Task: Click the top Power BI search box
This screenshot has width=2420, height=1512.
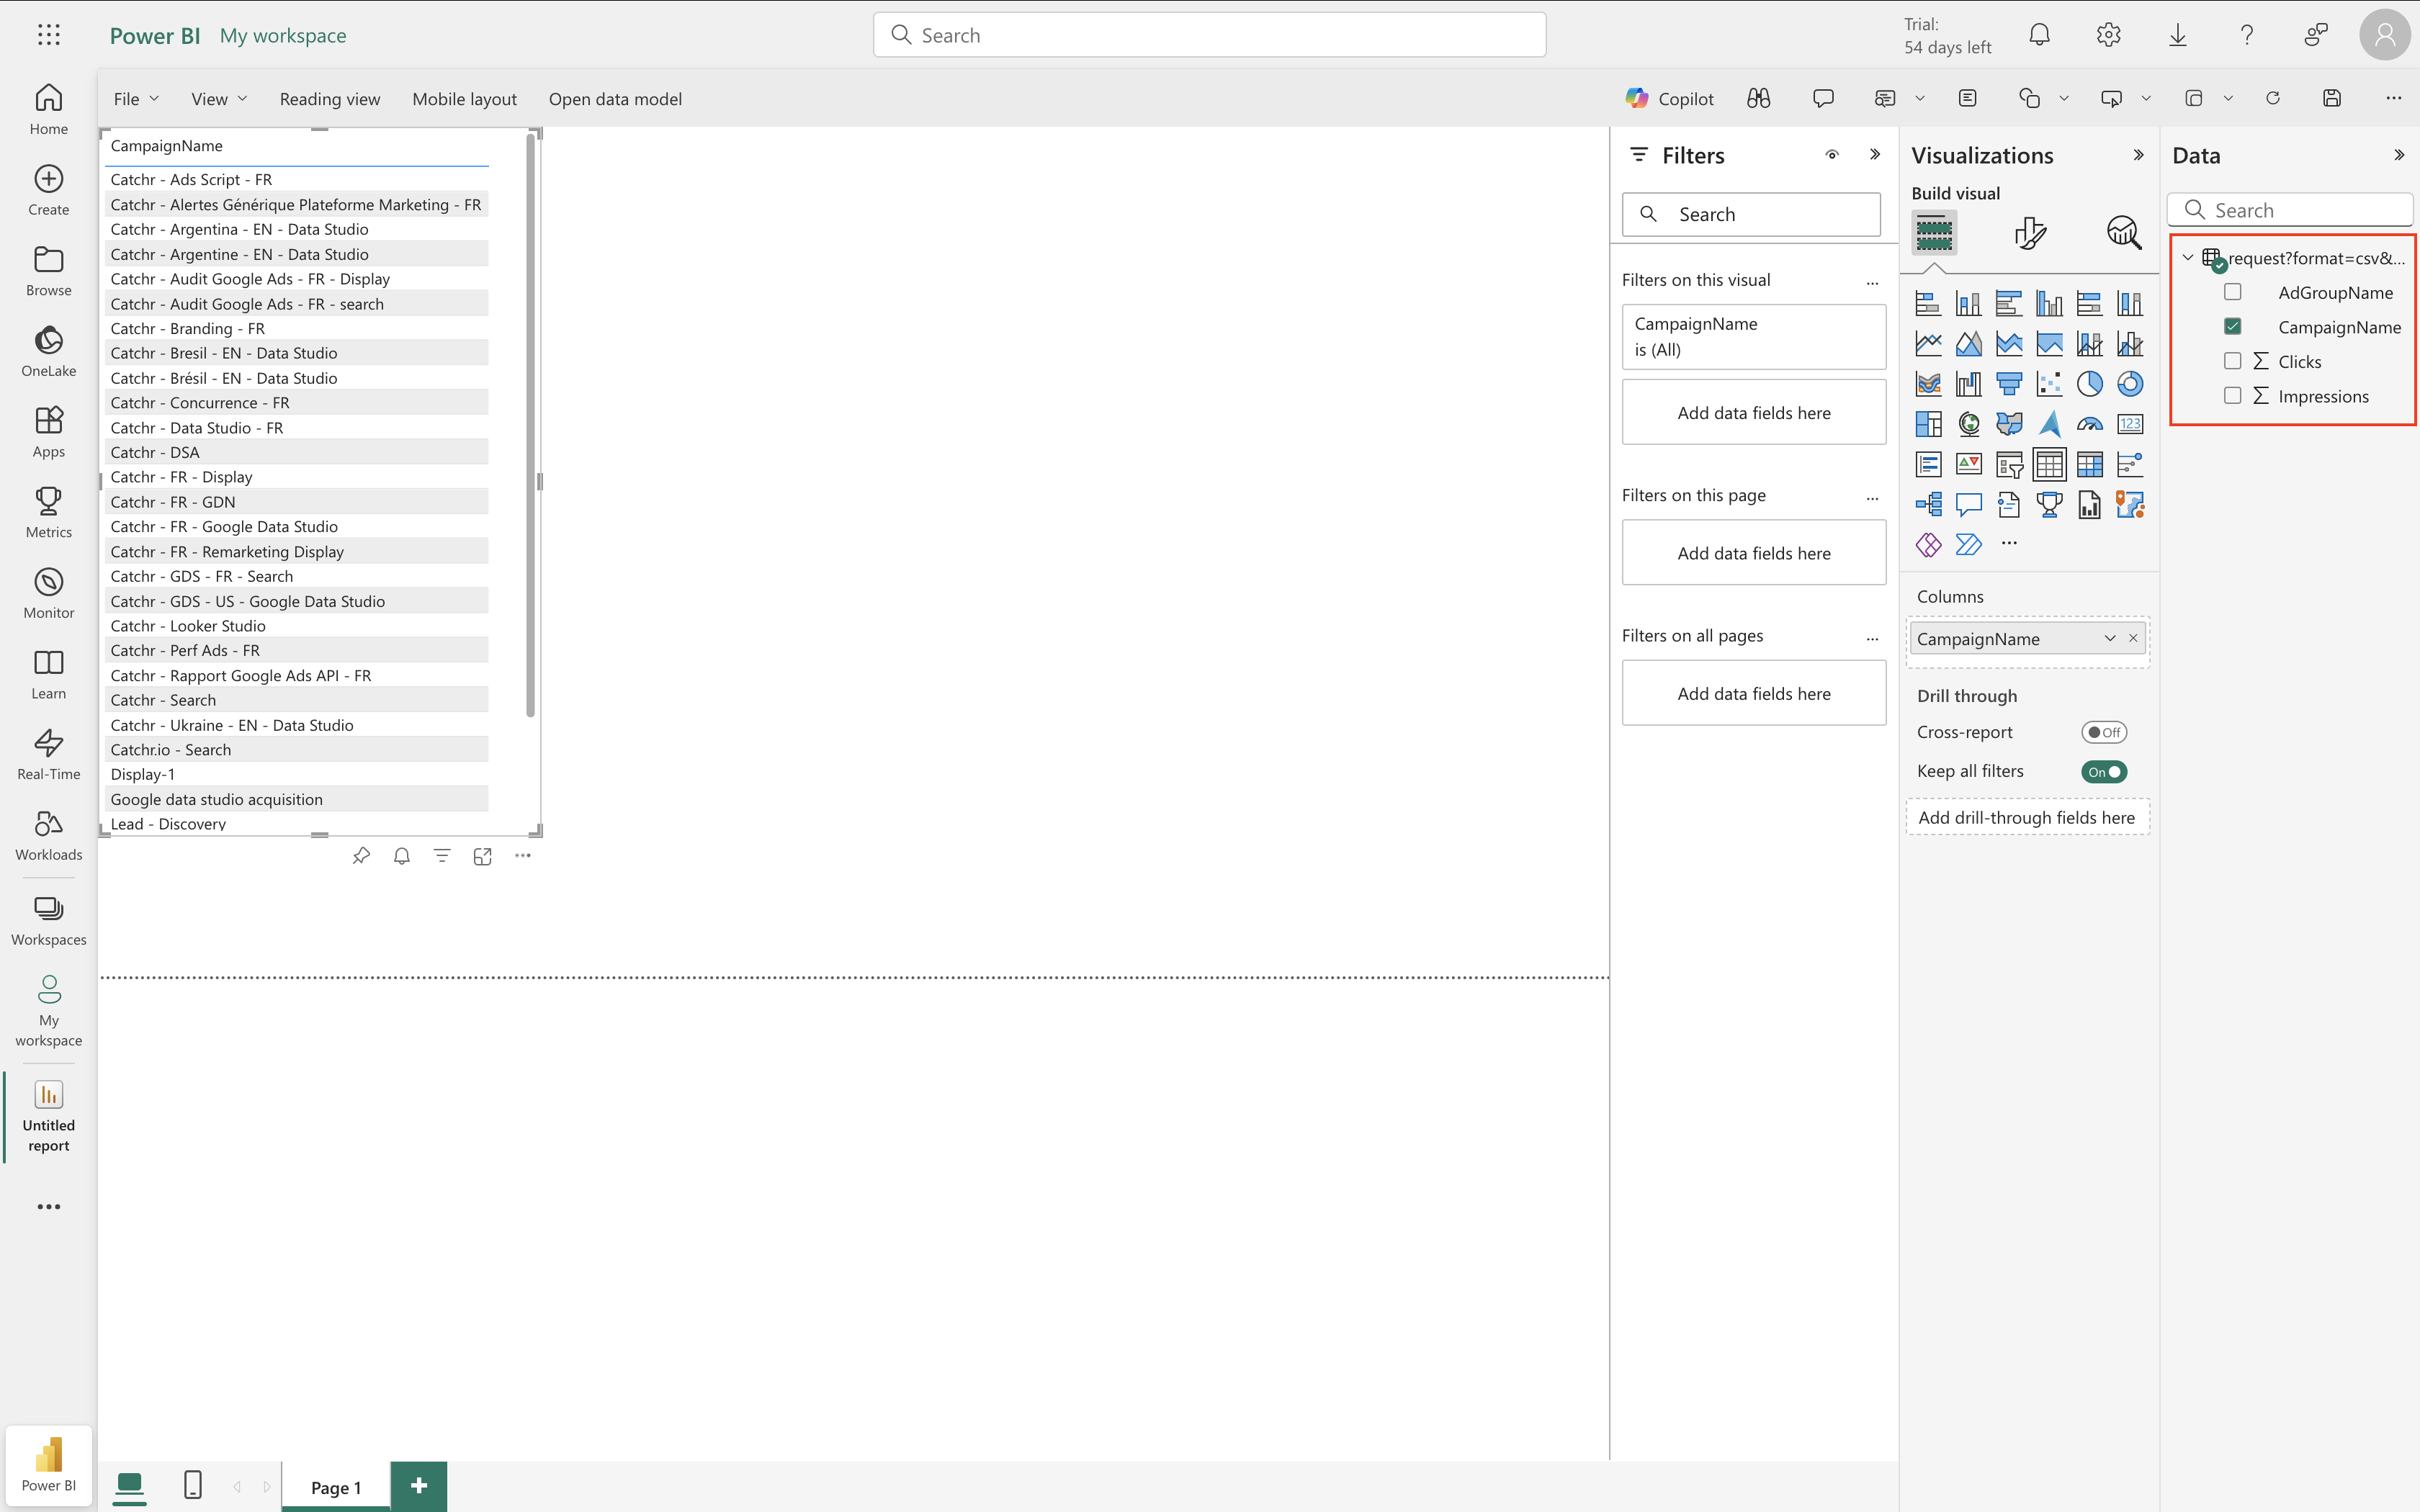Action: (1209, 35)
